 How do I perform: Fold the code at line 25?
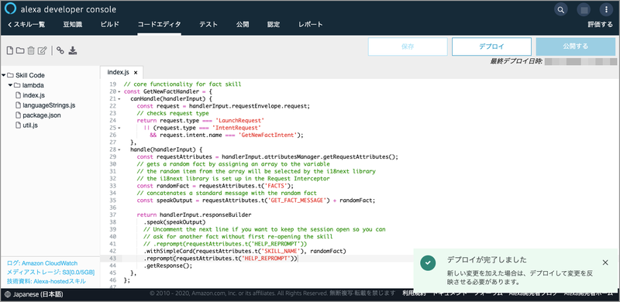[x=119, y=128]
